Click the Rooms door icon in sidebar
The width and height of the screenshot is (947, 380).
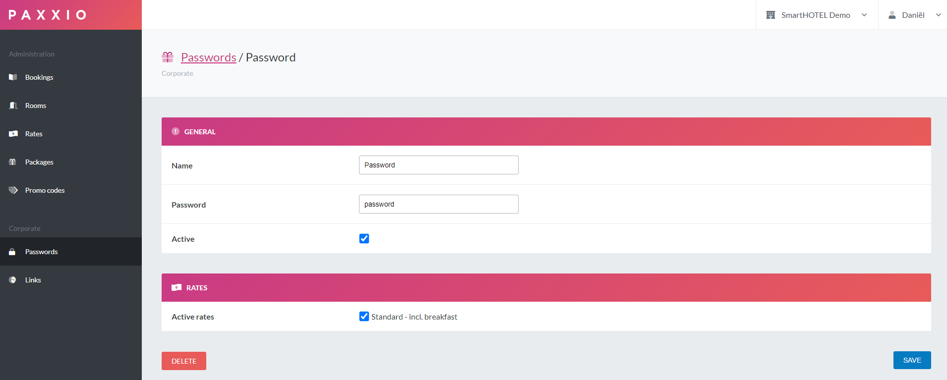pyautogui.click(x=13, y=106)
